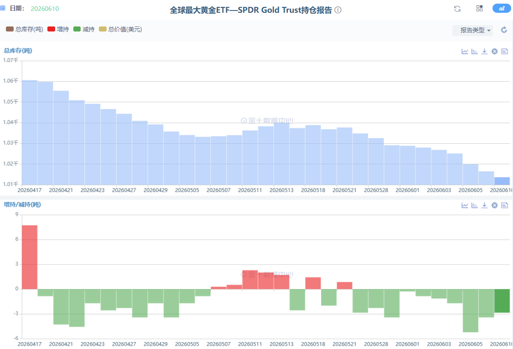
Task: Click the restore icon for 总库存 chart
Action: (495, 51)
